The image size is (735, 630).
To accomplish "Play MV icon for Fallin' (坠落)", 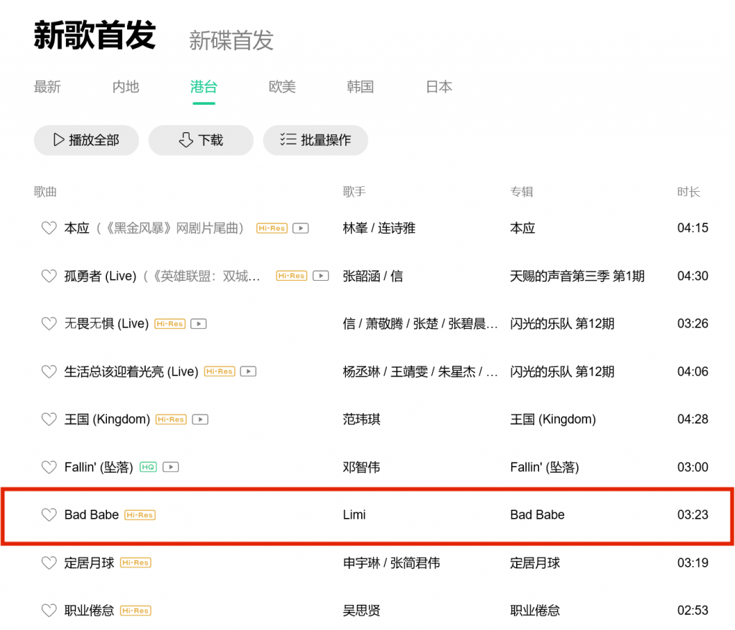I will [171, 467].
